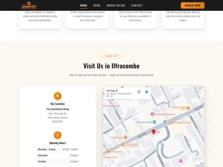This screenshot has height=167, width=223.
Task: Click the orange clock icon
Action: tap(58, 135)
